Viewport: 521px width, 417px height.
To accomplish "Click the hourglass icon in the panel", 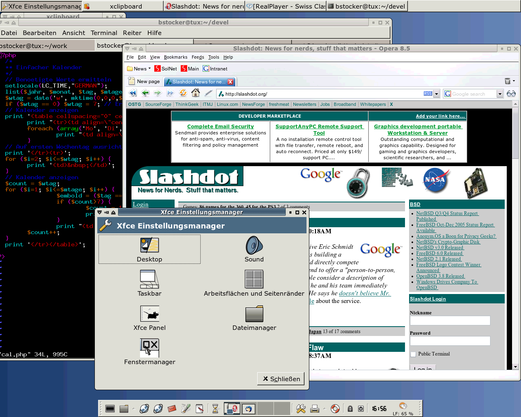I will (x=215, y=408).
